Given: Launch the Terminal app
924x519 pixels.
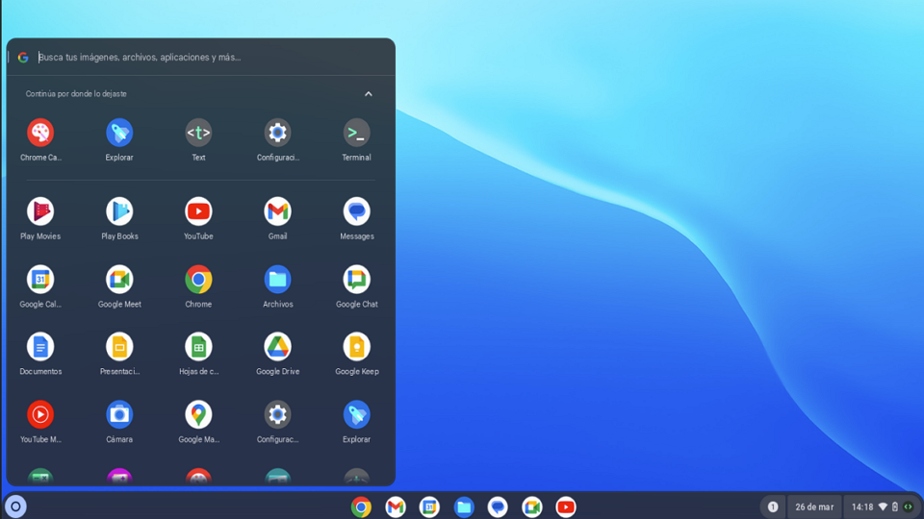Looking at the screenshot, I should (x=356, y=133).
